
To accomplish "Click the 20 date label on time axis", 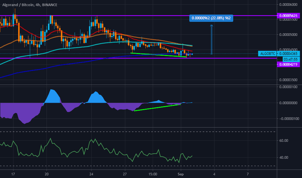I will point(47,174).
